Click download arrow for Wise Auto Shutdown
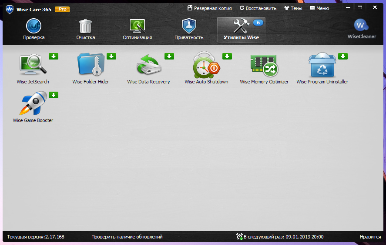The width and height of the screenshot is (386, 245). click(227, 56)
